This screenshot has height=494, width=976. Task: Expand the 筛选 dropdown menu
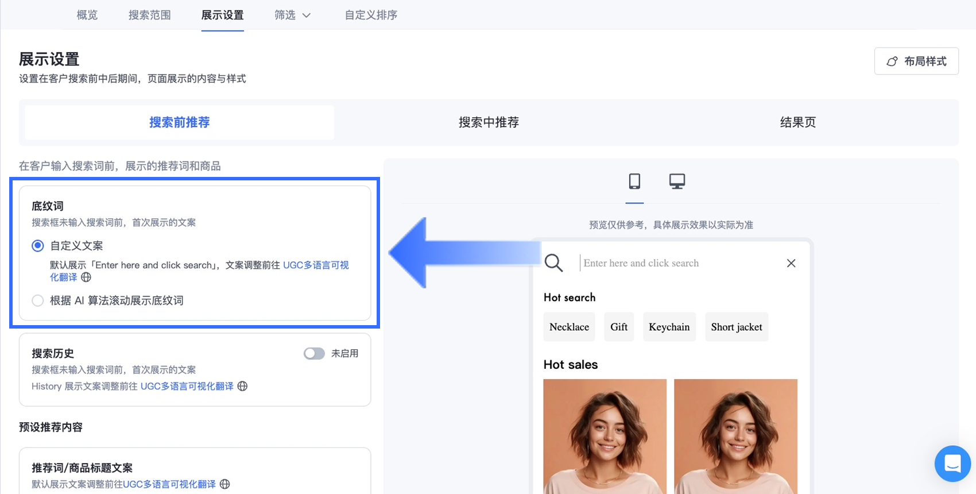(x=292, y=15)
